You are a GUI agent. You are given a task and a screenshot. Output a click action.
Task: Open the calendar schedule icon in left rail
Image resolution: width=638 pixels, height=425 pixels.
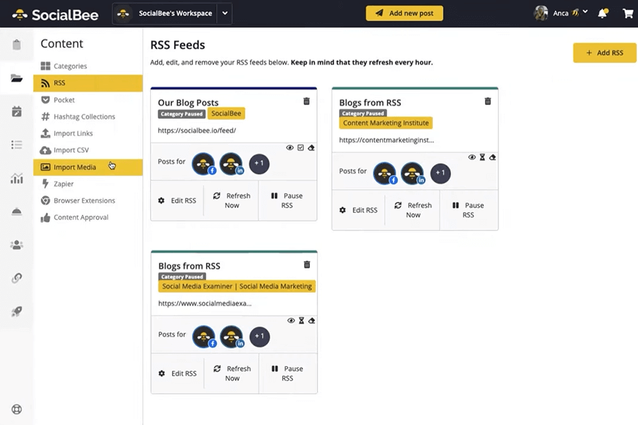pos(17,112)
